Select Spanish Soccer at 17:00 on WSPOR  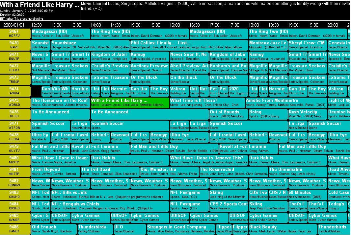(x=248, y=126)
